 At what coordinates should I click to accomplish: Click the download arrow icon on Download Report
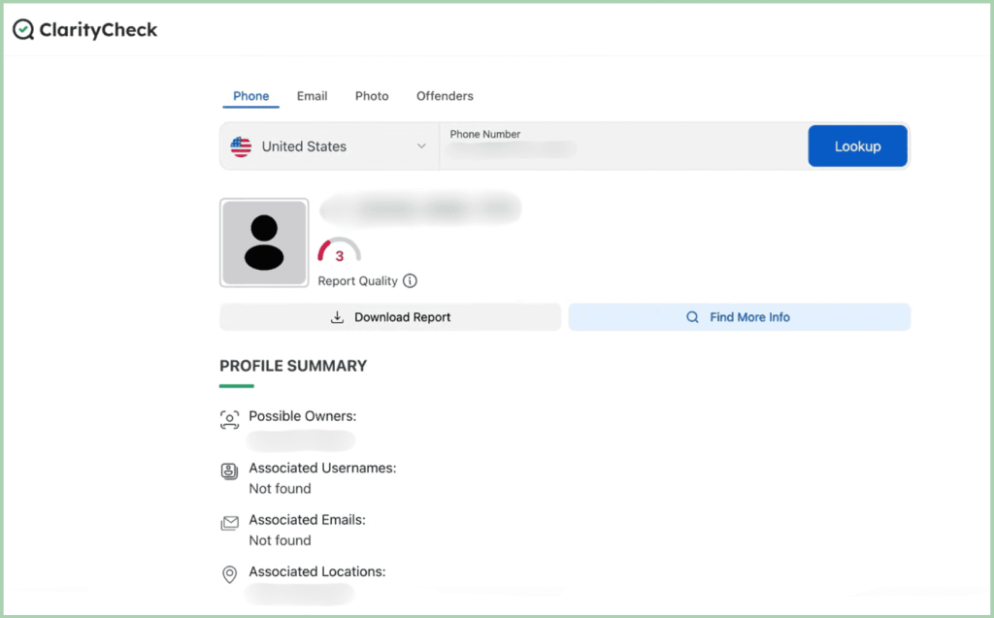click(337, 317)
